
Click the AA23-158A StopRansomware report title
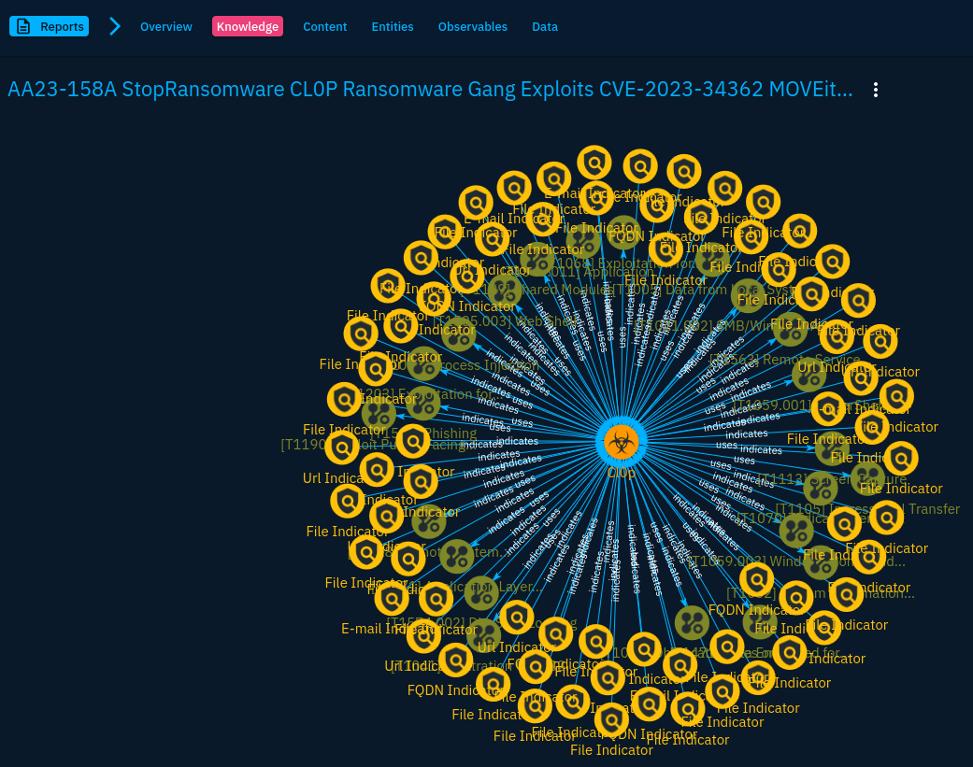430,90
